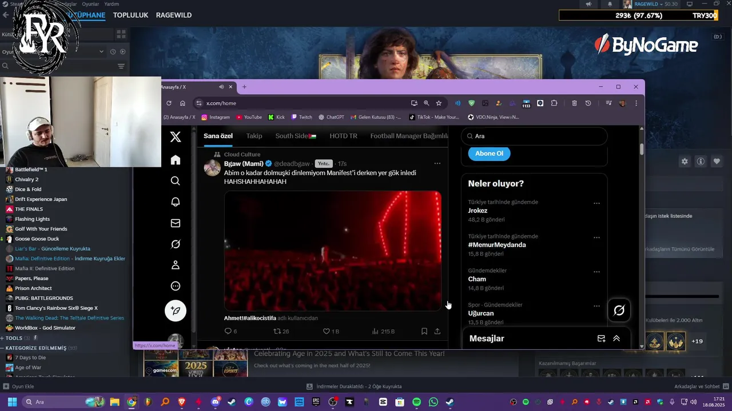
Task: Switch to South Side tab on X
Action: [x=296, y=136]
